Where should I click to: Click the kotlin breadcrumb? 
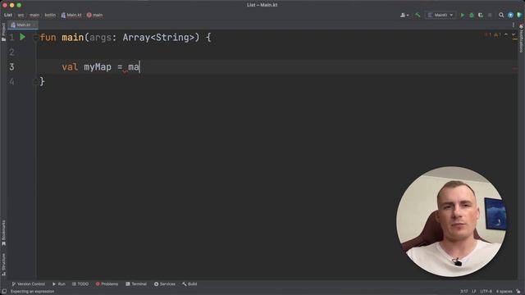point(50,15)
